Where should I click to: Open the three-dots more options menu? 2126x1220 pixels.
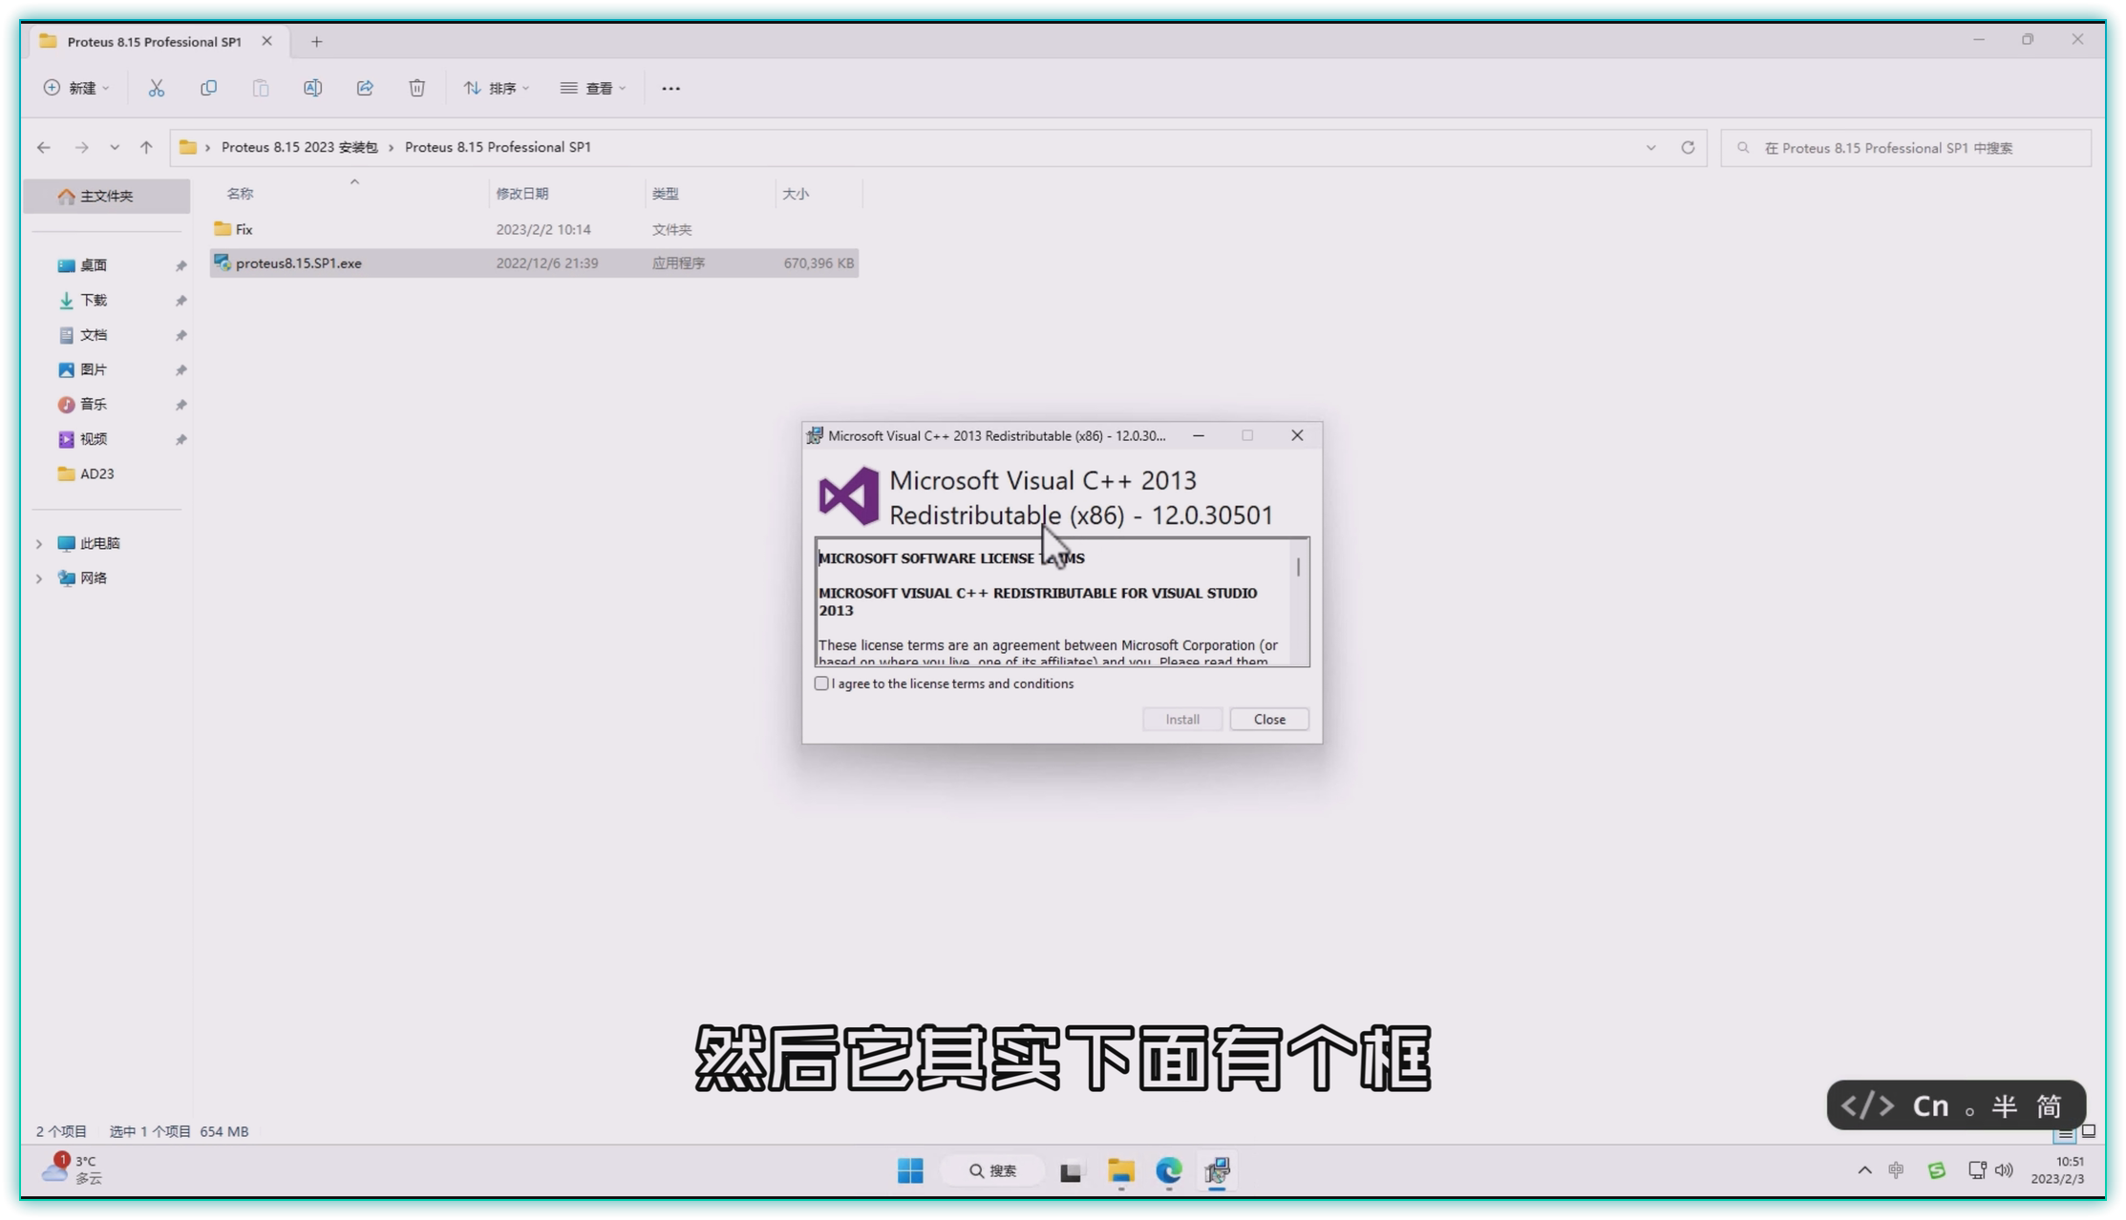pos(670,88)
